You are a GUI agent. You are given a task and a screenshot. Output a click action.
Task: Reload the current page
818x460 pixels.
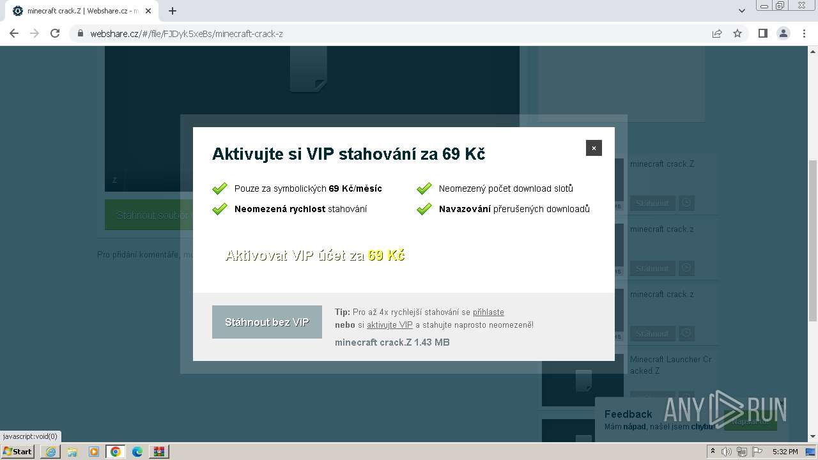[x=55, y=33]
